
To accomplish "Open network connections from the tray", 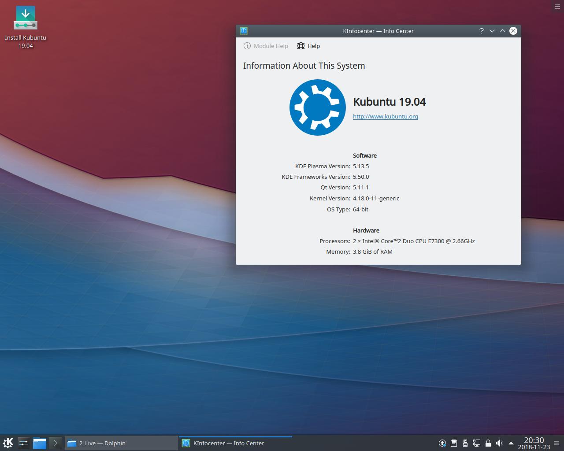I will tap(477, 443).
